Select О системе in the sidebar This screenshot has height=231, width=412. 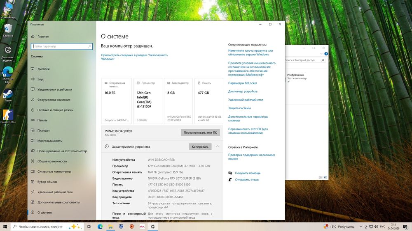[x=62, y=213]
